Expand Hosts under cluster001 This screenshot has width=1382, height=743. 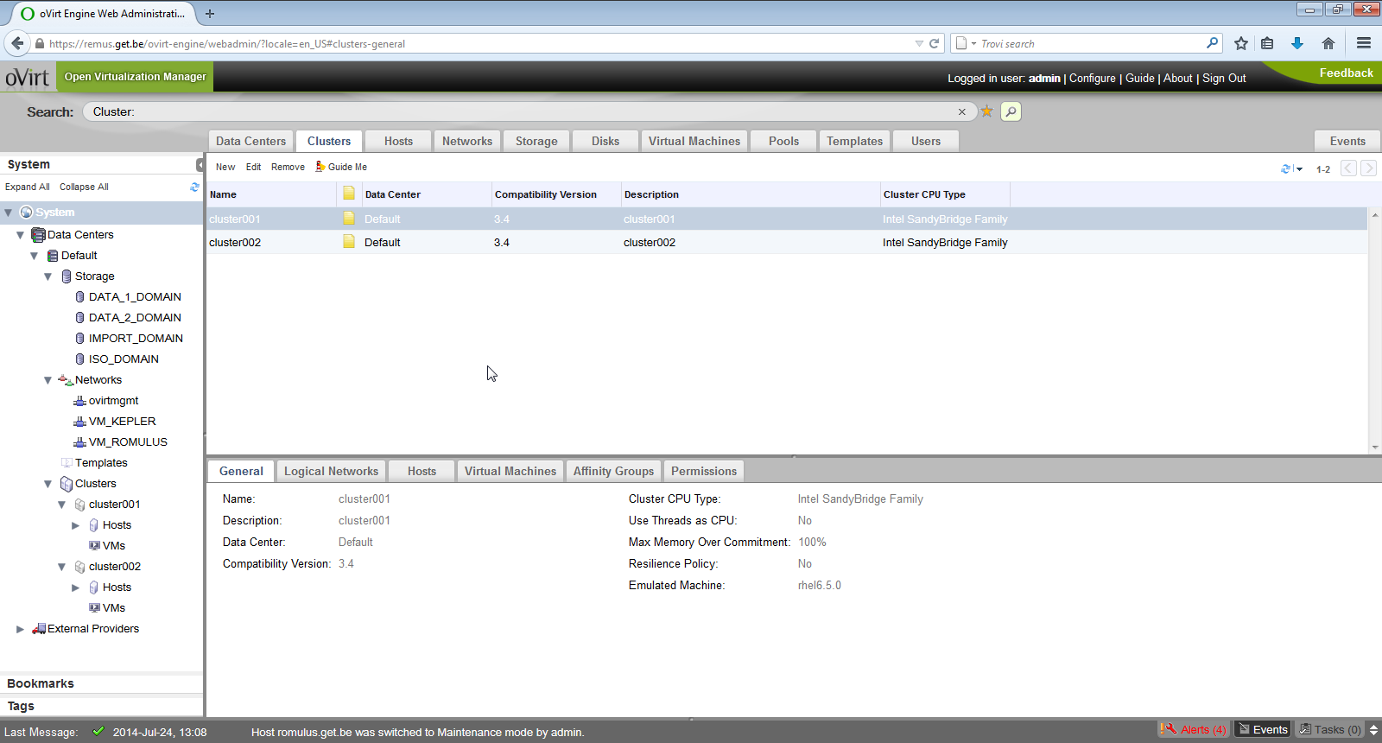[76, 525]
